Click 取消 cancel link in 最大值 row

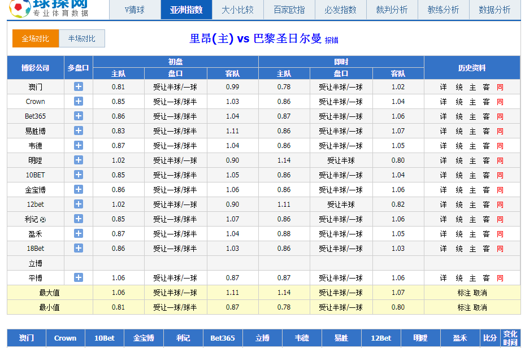(480, 293)
